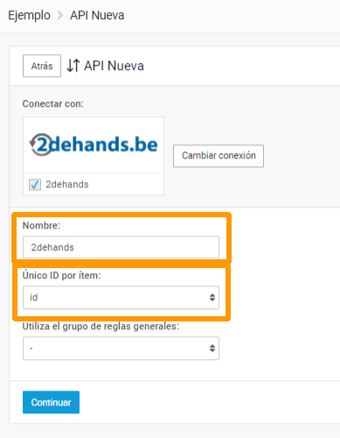Select the API Nueva breadcrumb item
This screenshot has height=438, width=340.
(97, 16)
